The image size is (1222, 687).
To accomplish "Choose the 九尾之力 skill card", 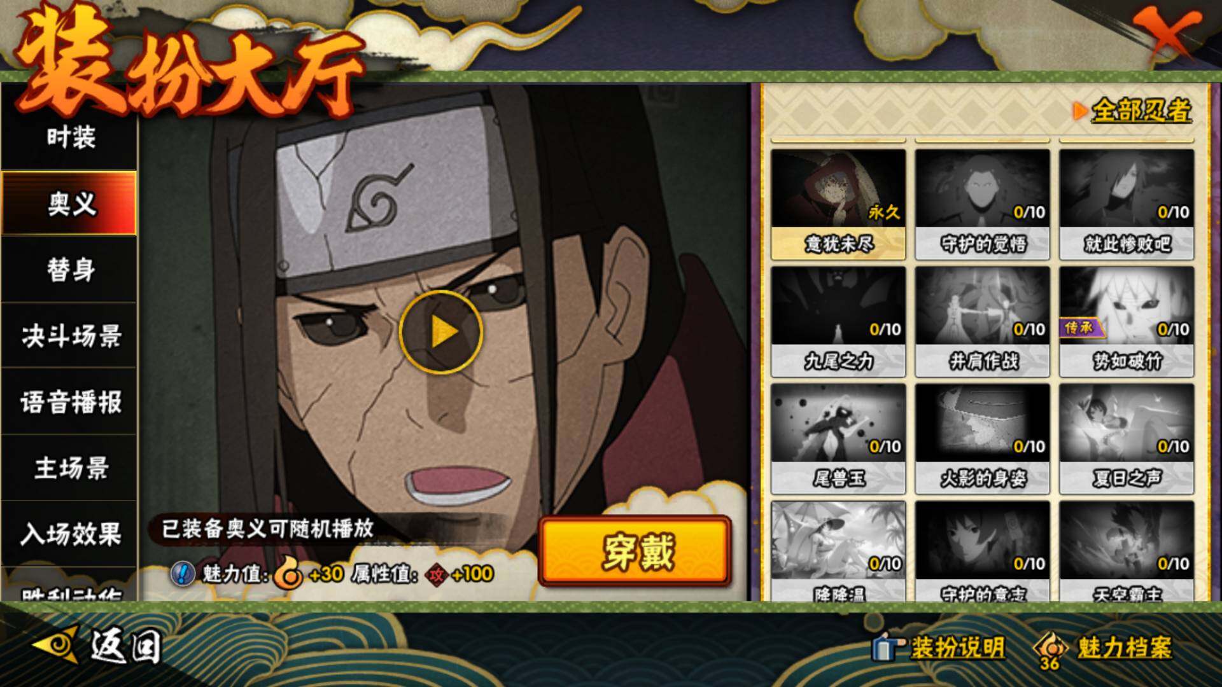I will tap(838, 321).
